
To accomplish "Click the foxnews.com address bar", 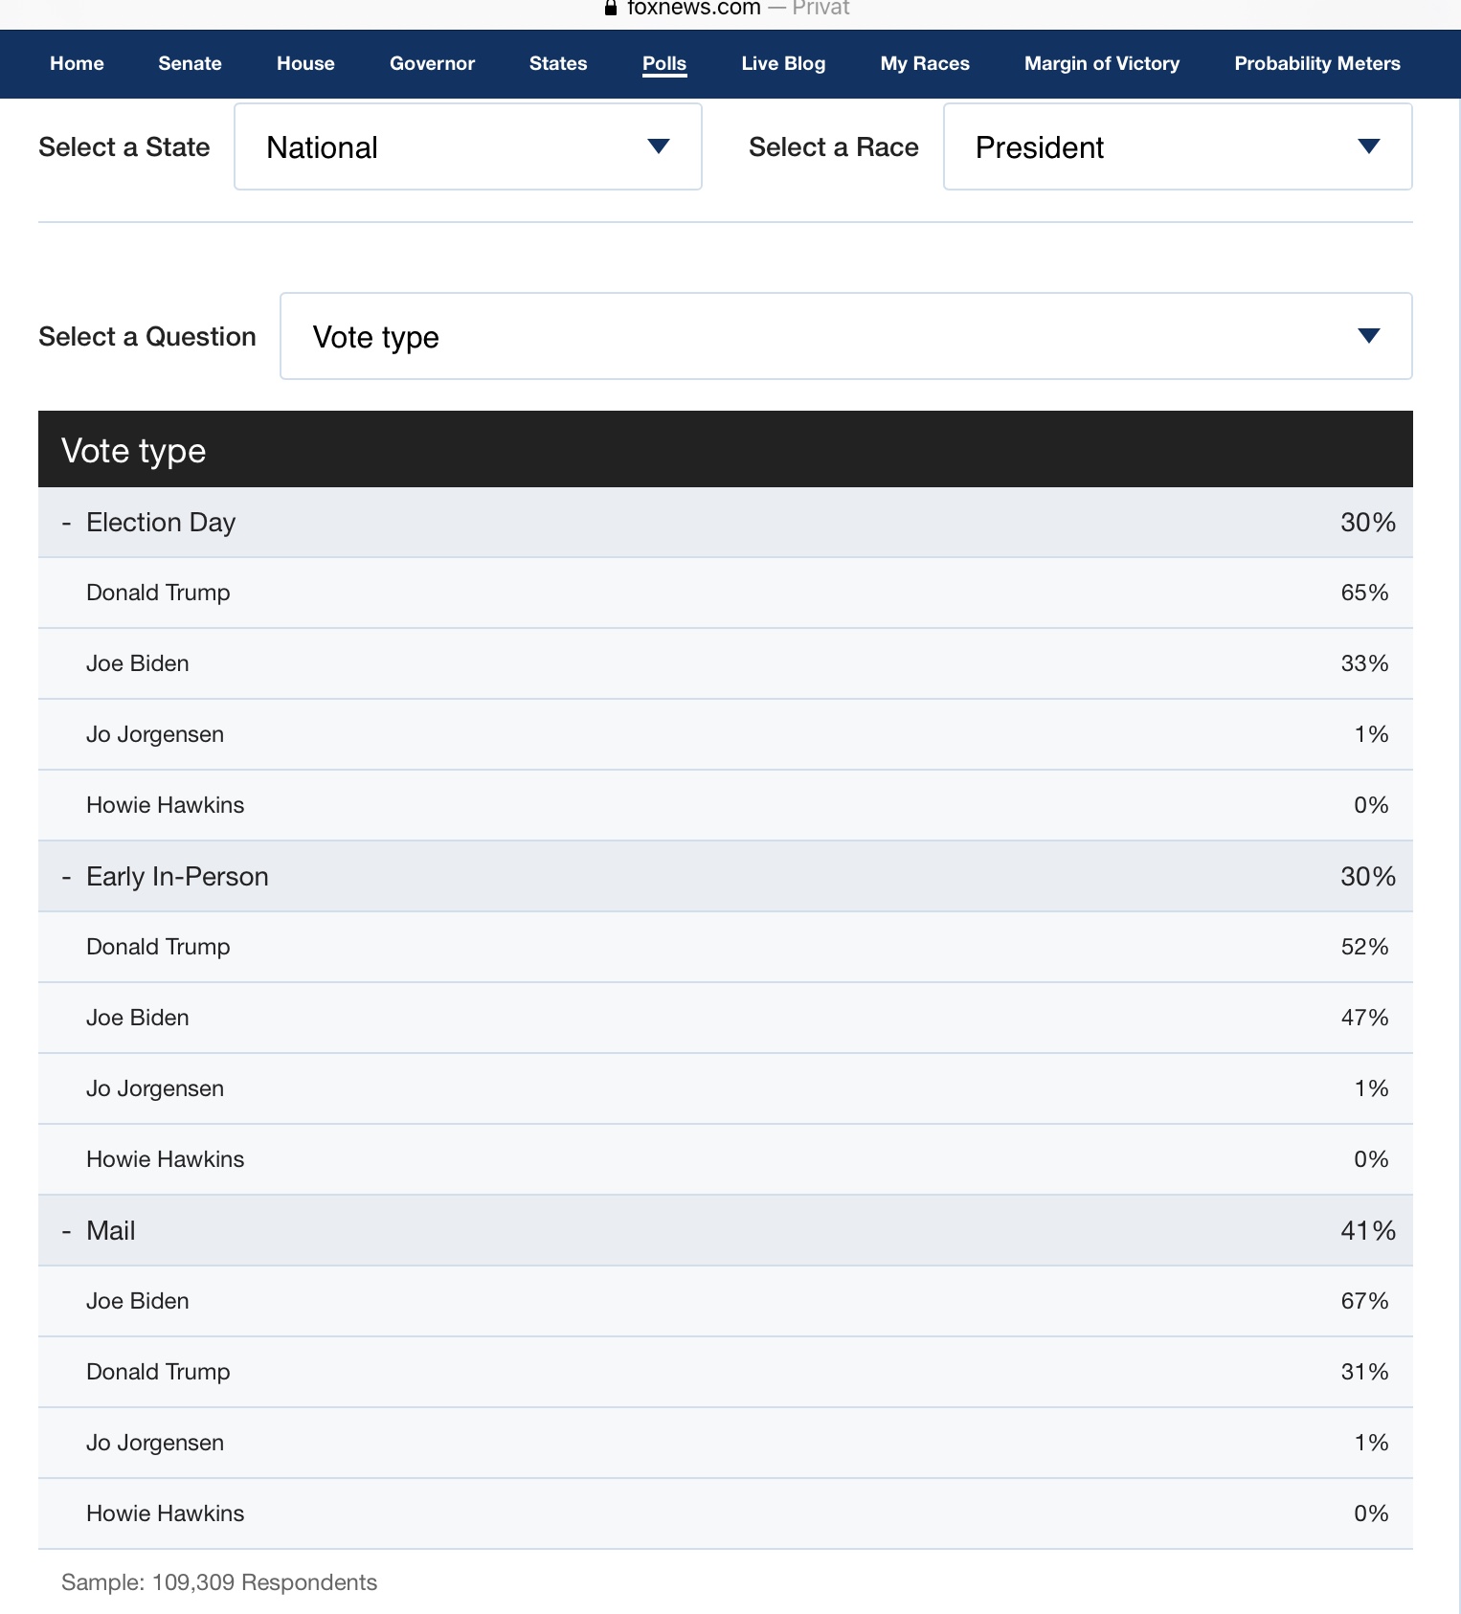I will pos(694,9).
